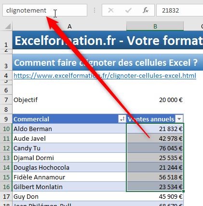
Task: Select row 6 header
Action: pyautogui.click(x=6, y=90)
